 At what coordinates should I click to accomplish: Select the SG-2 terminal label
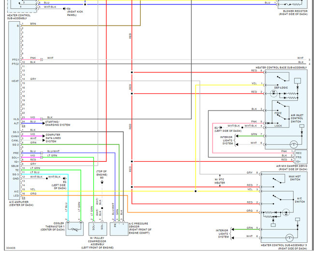pyautogui.click(x=15, y=145)
